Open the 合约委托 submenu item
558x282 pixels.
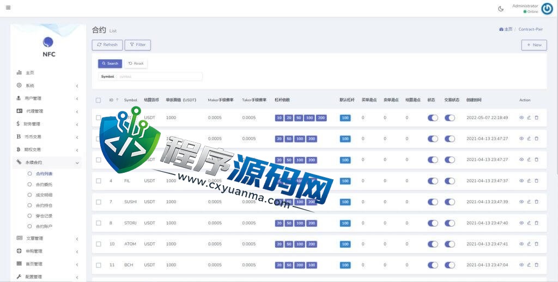(x=44, y=184)
